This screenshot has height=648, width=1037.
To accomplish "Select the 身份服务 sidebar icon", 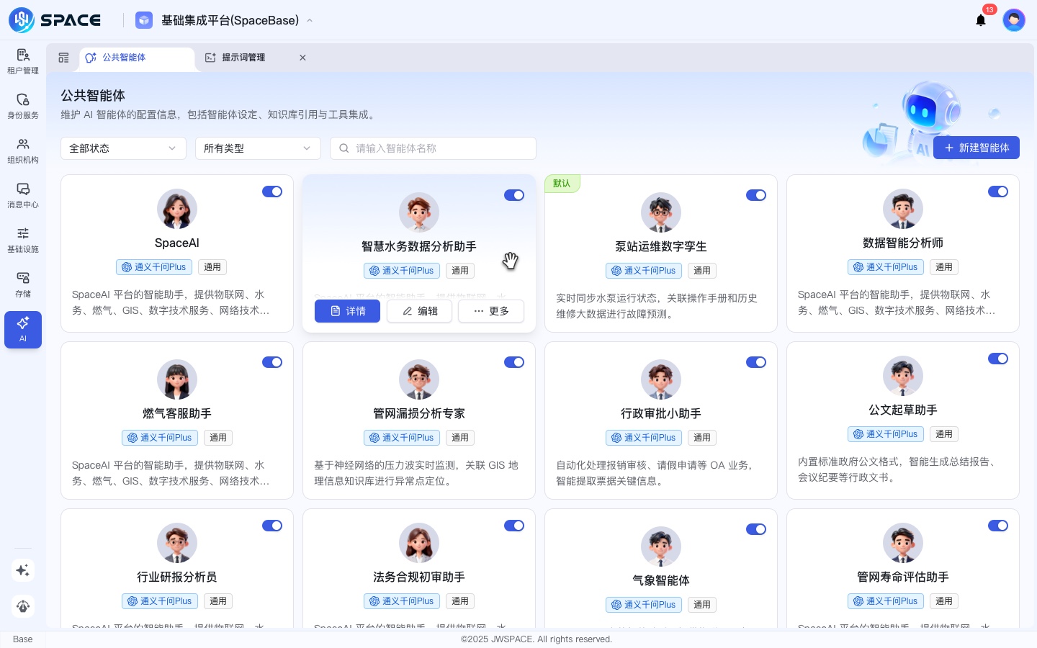I will pos(23,106).
